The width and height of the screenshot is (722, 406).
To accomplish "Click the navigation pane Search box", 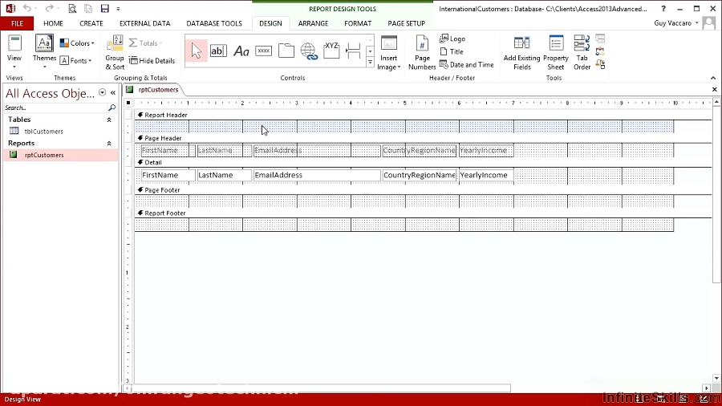I will point(55,108).
